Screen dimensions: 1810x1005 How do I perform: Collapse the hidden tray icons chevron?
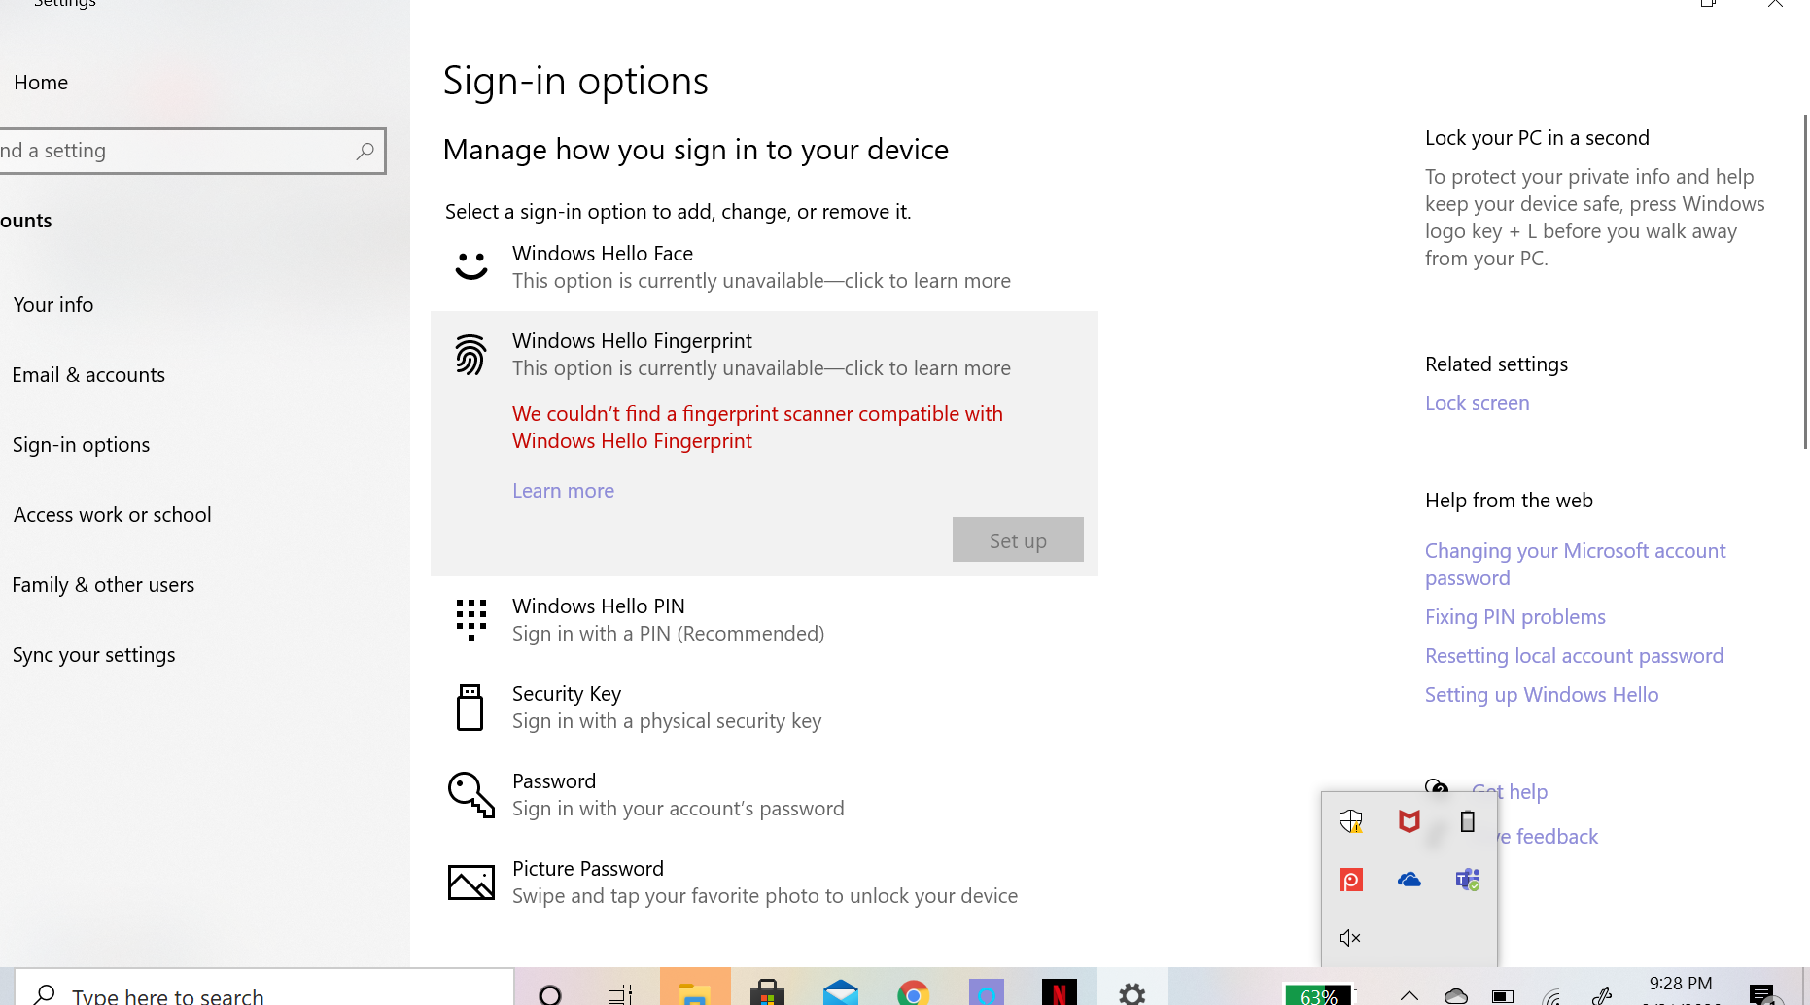pyautogui.click(x=1410, y=995)
